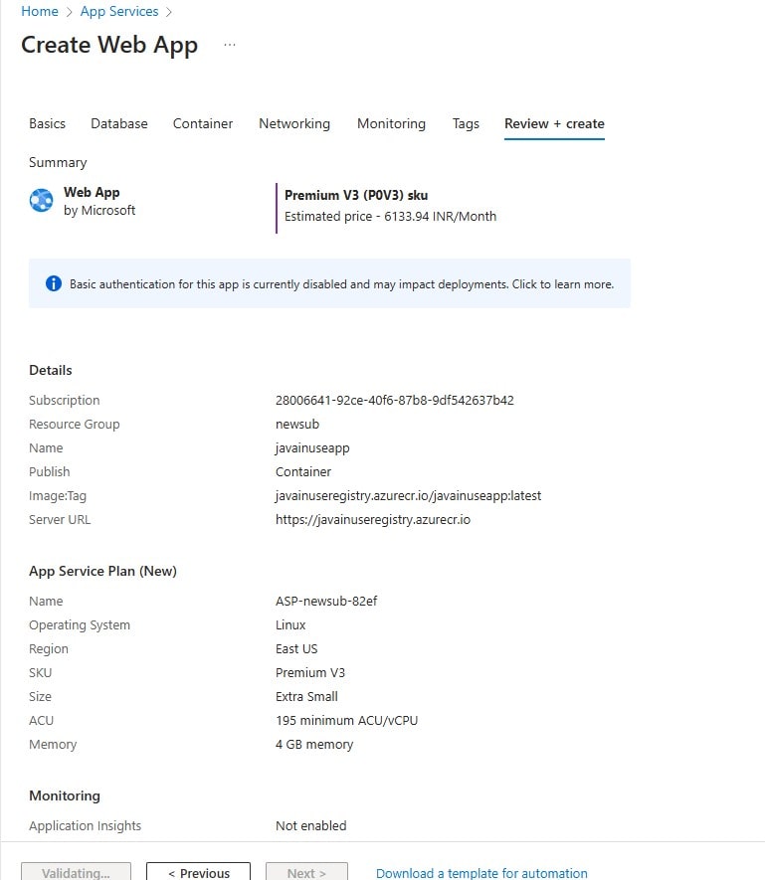The height and width of the screenshot is (880, 765).
Task: Click the Operating System value Linux
Action: 290,625
